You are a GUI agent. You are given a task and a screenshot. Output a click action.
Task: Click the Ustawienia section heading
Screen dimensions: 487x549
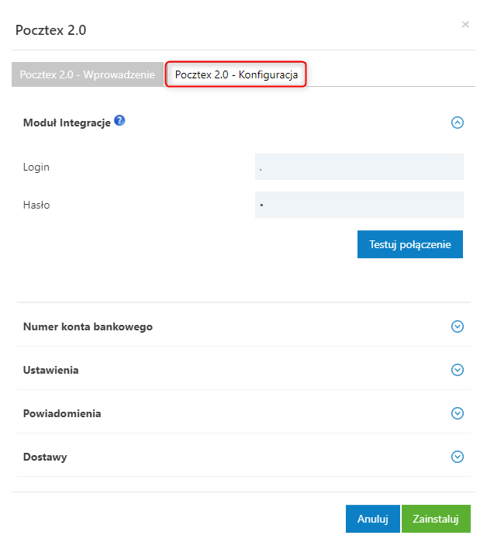point(50,370)
